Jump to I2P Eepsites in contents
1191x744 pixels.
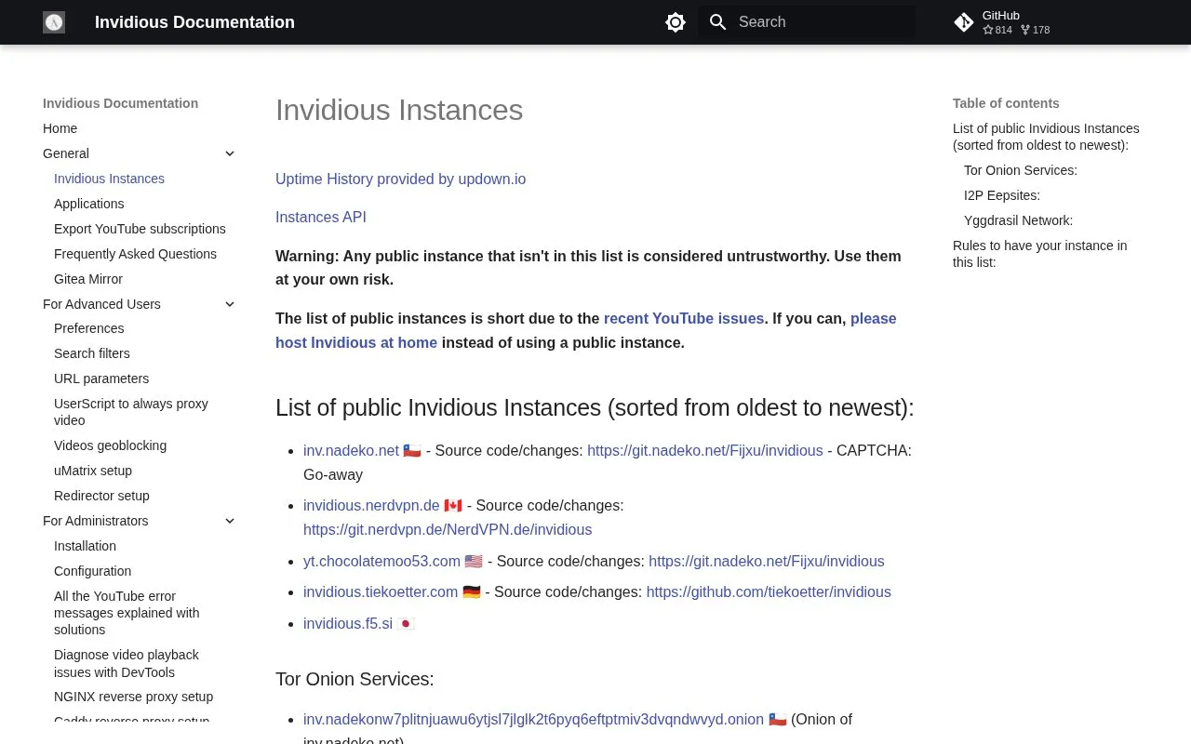tap(1002, 195)
